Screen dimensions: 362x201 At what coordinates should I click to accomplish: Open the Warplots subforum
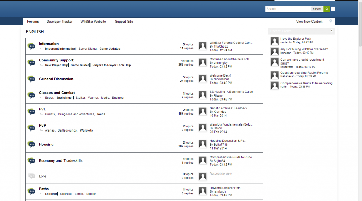coord(86,130)
